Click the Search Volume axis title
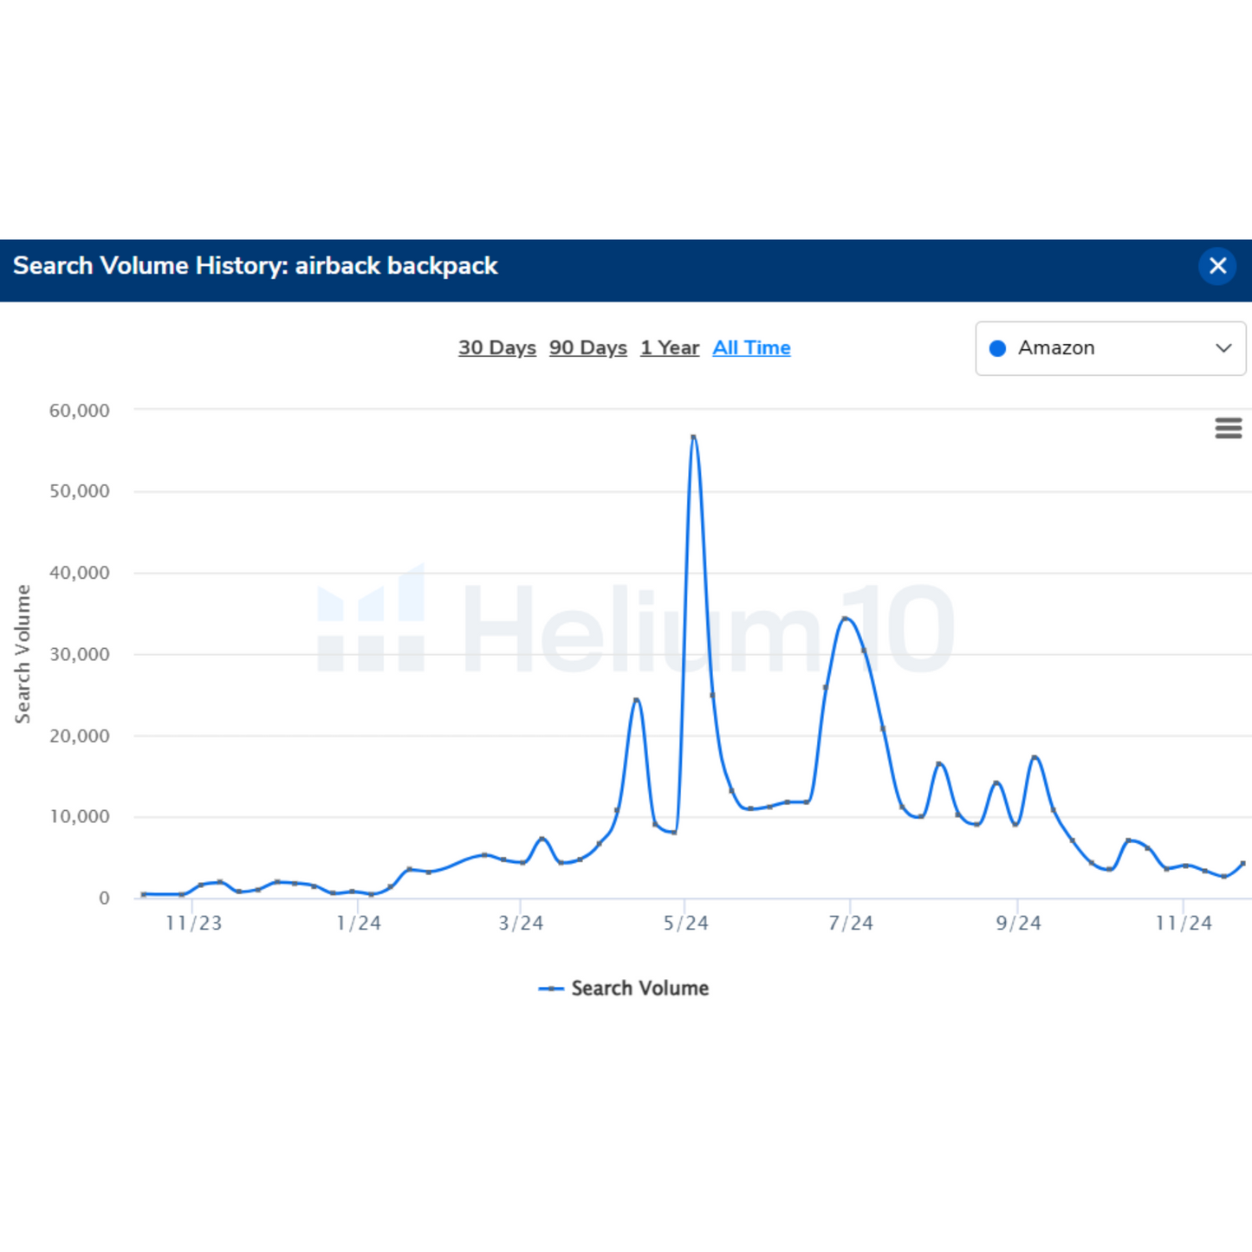This screenshot has height=1252, width=1252. 23,654
